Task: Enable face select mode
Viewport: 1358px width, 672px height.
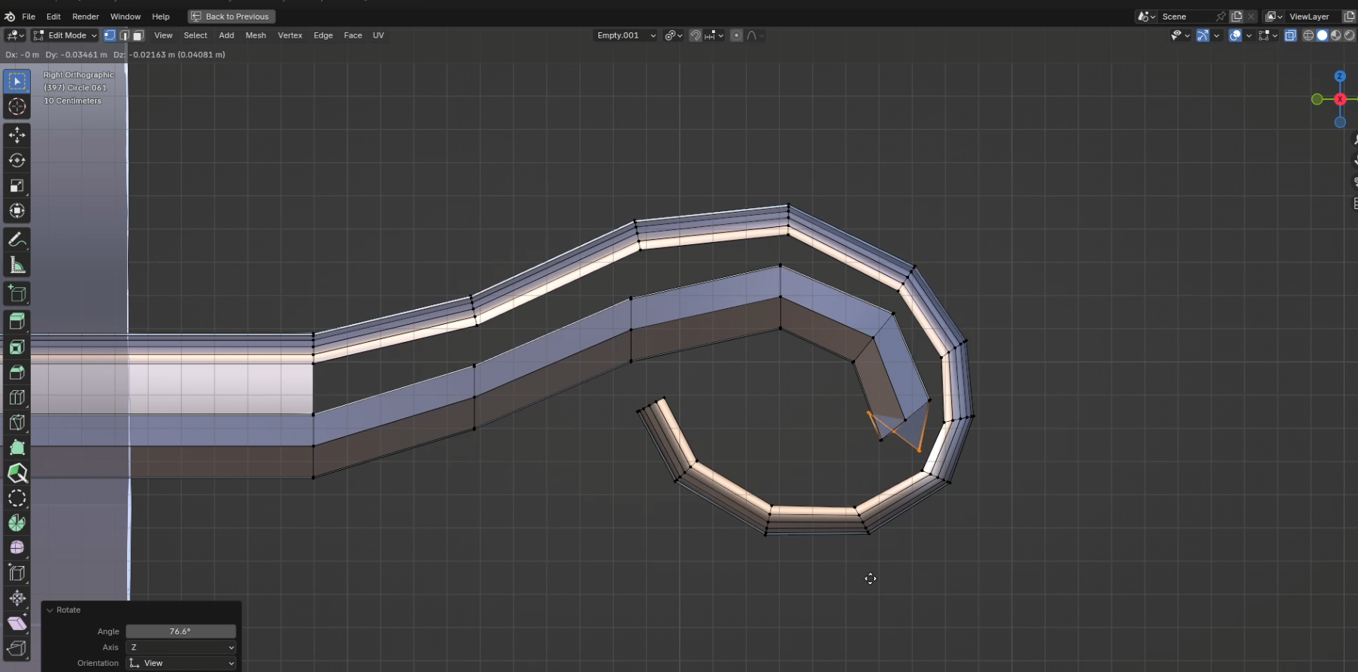Action: [x=138, y=35]
